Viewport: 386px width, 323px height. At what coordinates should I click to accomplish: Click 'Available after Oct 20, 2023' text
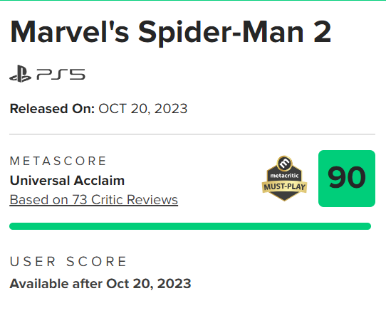tap(100, 284)
